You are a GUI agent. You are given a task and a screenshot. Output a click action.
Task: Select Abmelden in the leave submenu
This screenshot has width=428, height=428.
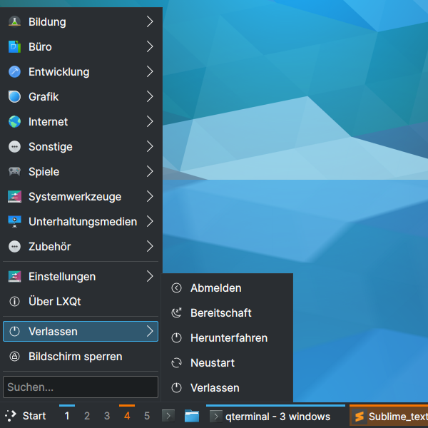click(227, 288)
